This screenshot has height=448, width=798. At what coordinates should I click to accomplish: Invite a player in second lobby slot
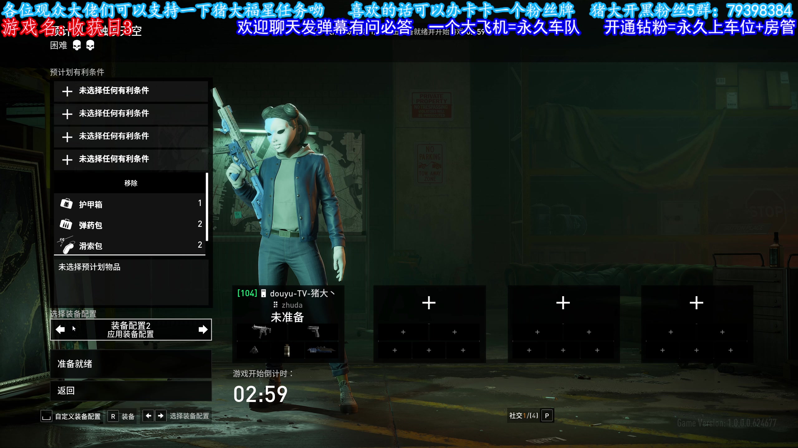coord(429,303)
